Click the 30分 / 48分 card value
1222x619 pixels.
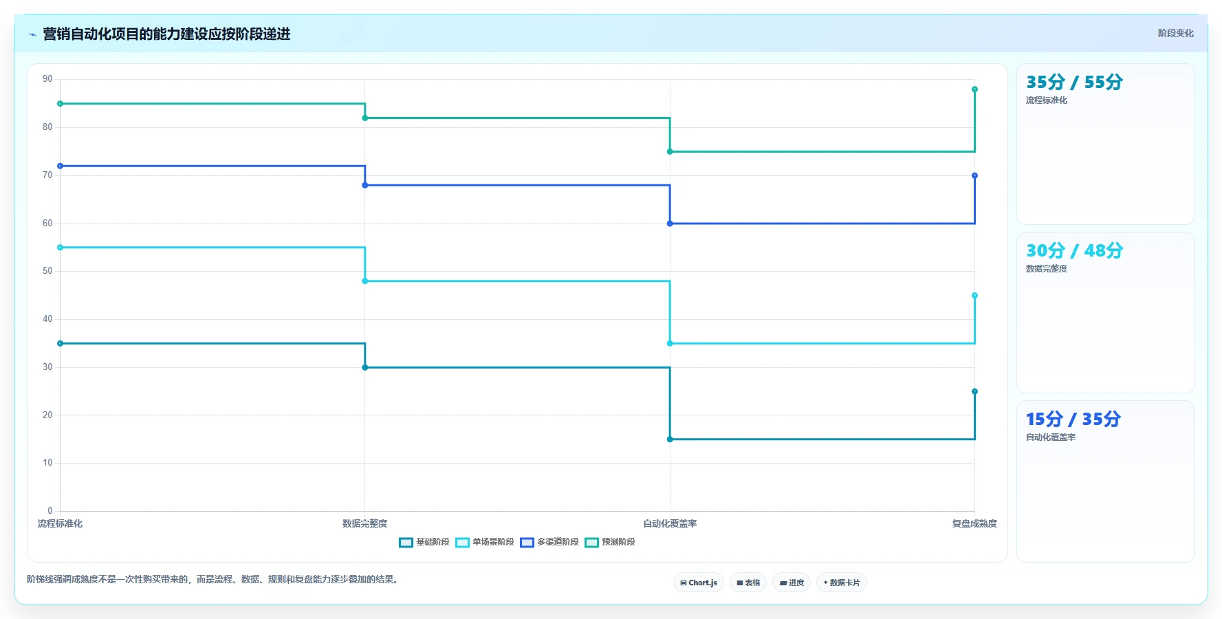coord(1074,250)
